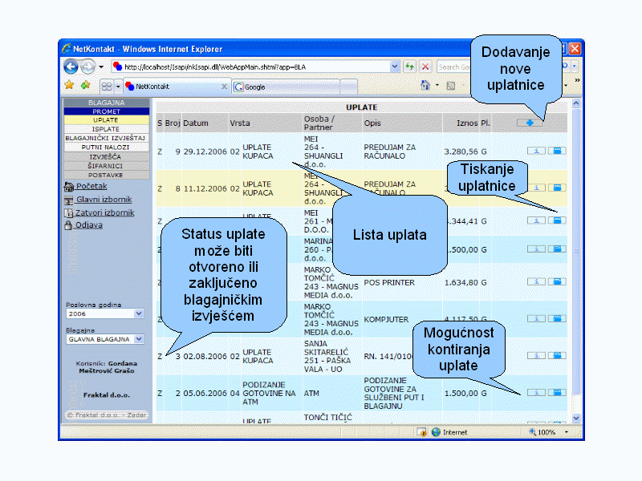Add new uplatnica with plus button
642x481 pixels.
point(530,123)
